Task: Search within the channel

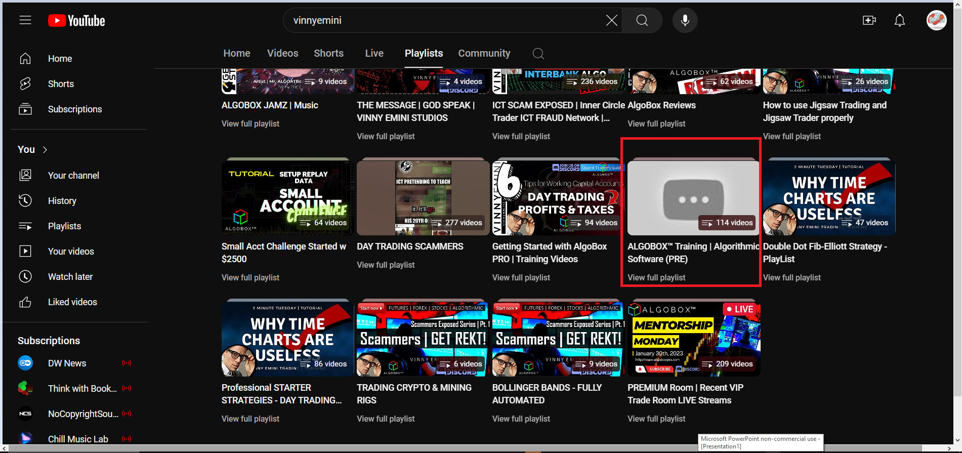Action: tap(538, 54)
